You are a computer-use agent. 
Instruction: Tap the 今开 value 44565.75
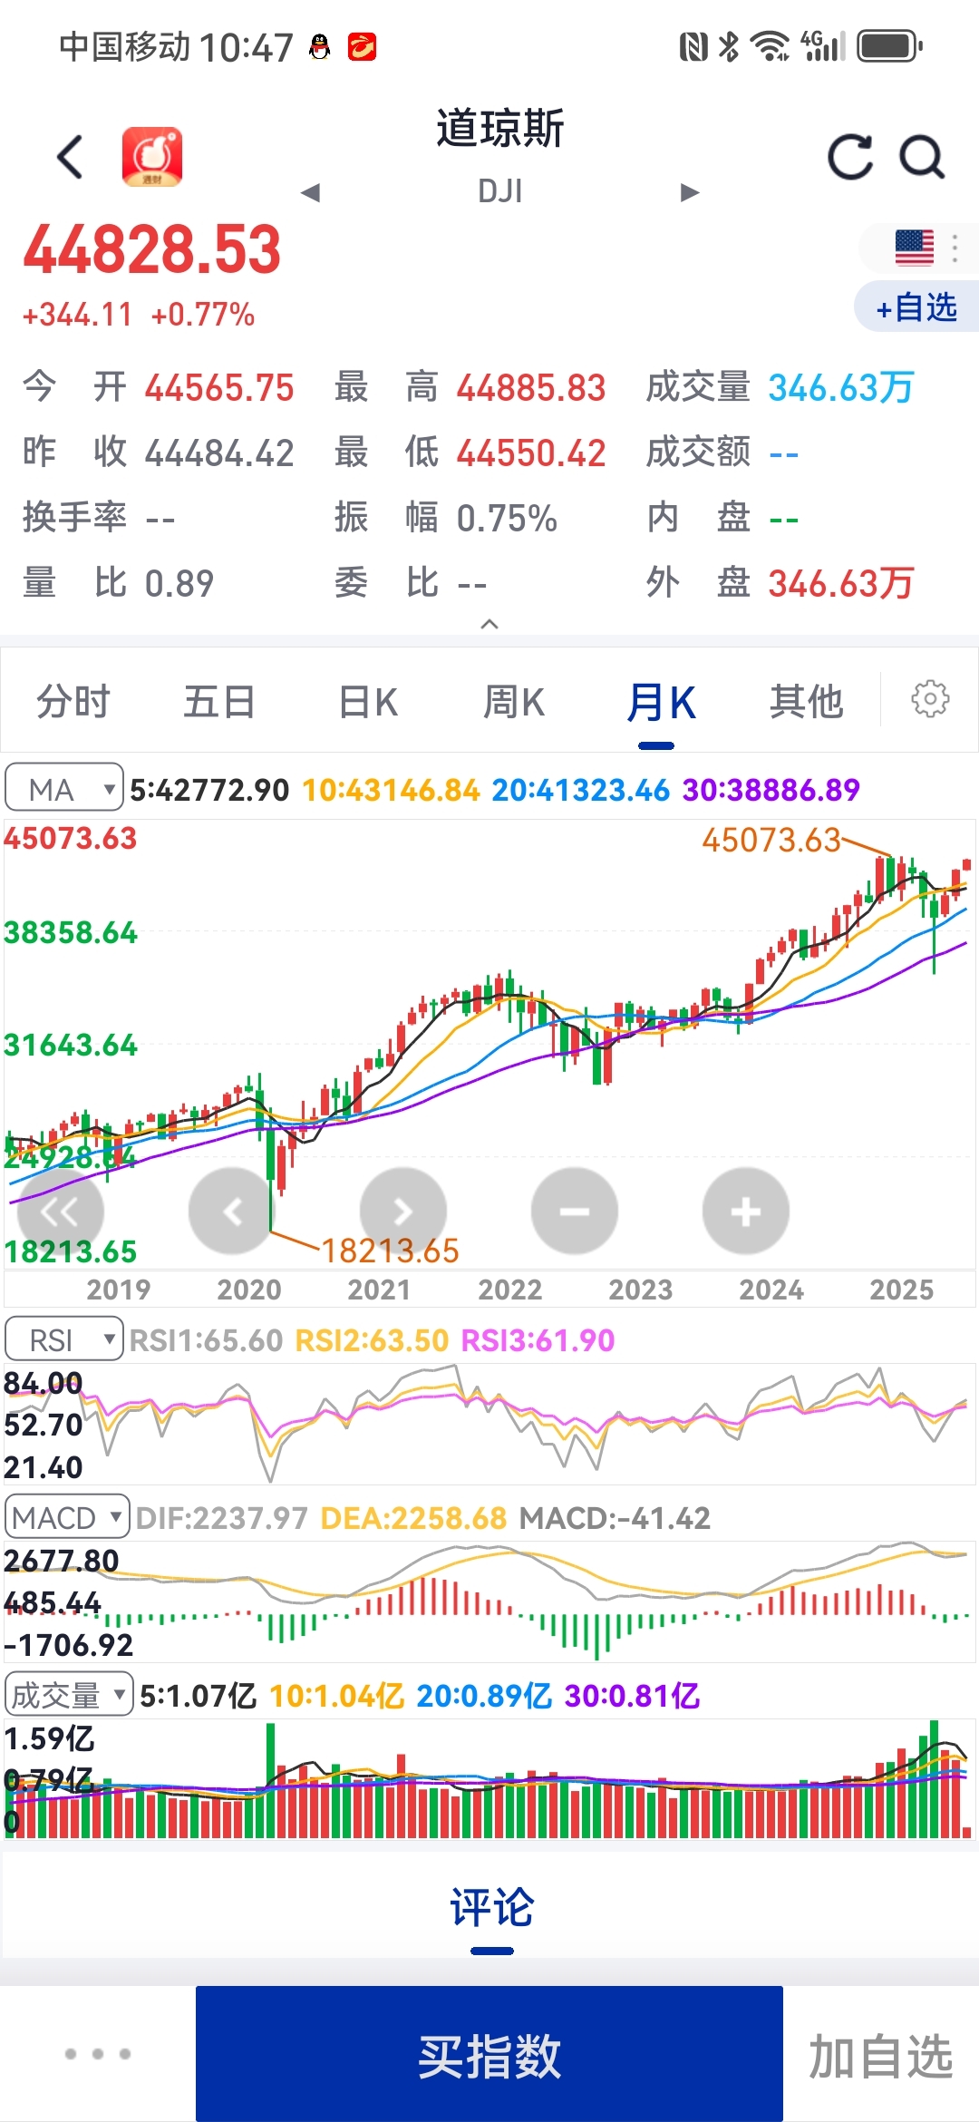click(219, 388)
